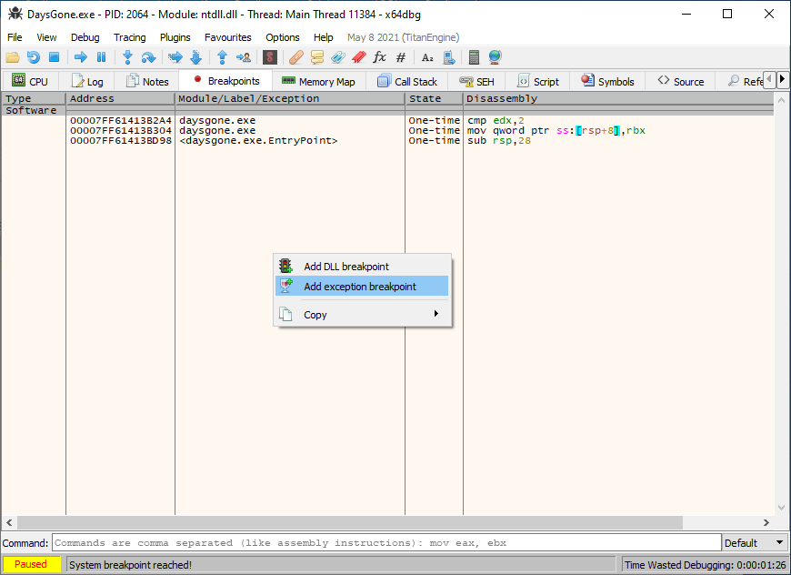Click the Restart debugging icon
This screenshot has height=575, width=791.
[x=33, y=56]
